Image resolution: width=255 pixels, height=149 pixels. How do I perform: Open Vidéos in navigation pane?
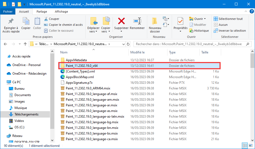[16, 121]
